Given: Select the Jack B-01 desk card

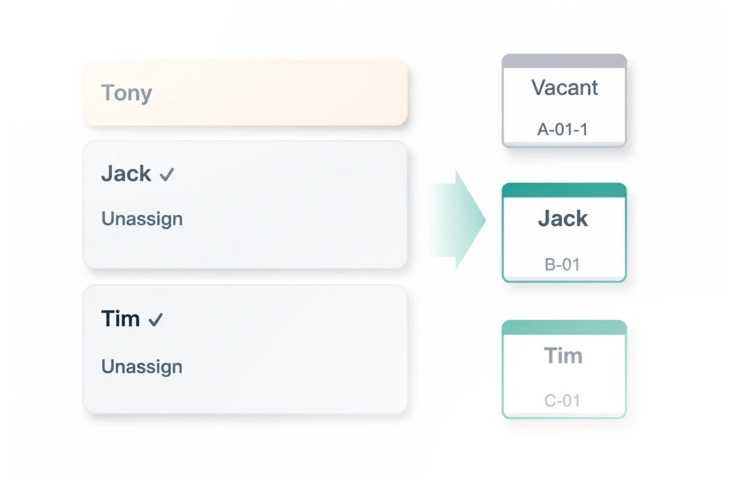Looking at the screenshot, I should pos(564,232).
